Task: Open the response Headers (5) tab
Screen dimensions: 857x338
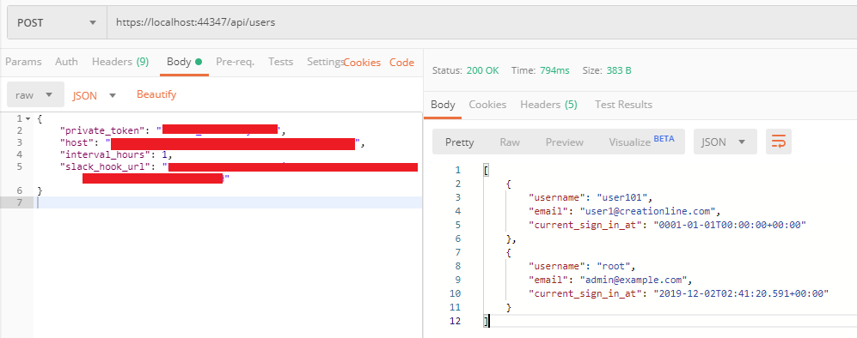Action: tap(548, 104)
